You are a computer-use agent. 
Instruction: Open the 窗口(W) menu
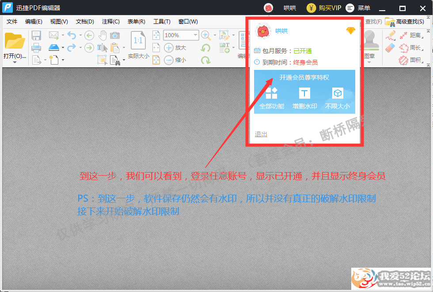(188, 22)
